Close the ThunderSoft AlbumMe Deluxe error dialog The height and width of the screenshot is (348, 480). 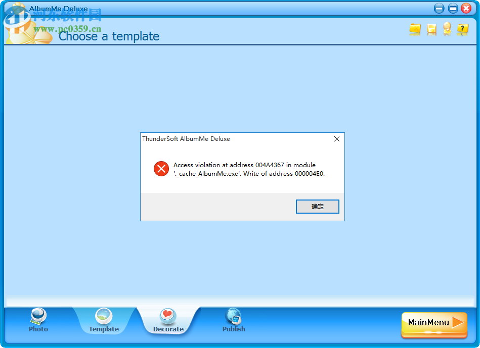click(x=337, y=139)
